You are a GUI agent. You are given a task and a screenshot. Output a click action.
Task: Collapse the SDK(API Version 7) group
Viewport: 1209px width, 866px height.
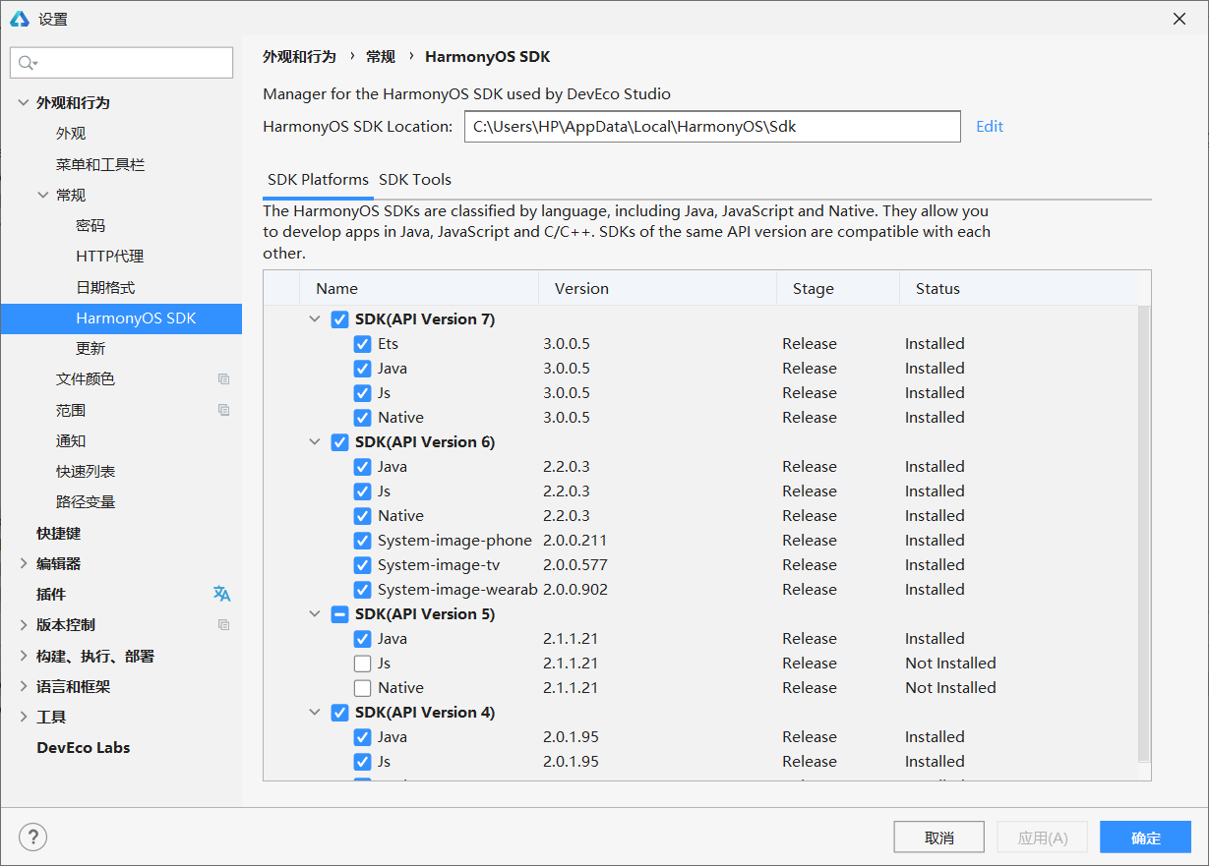coord(315,319)
